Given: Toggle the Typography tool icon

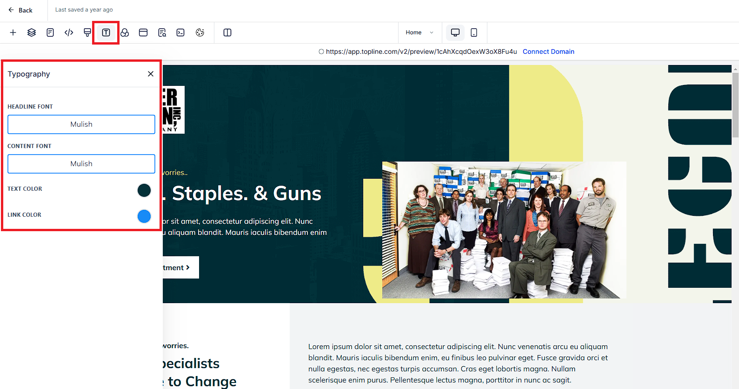Looking at the screenshot, I should (106, 32).
